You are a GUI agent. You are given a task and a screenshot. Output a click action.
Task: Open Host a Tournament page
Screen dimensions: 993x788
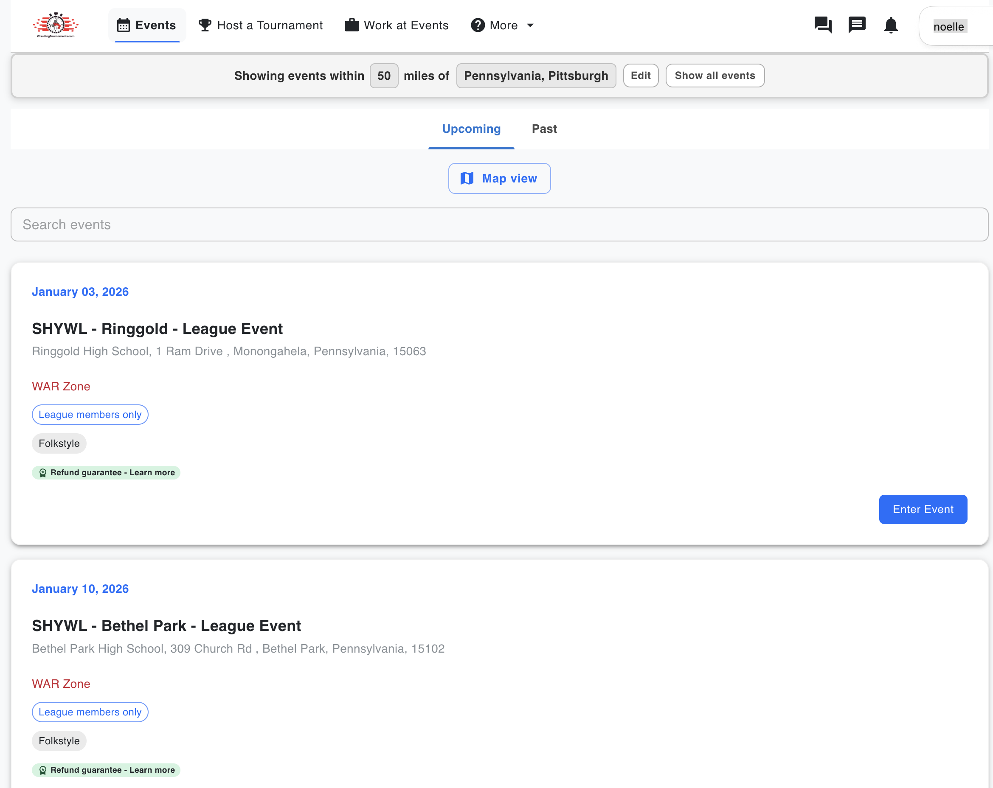261,25
